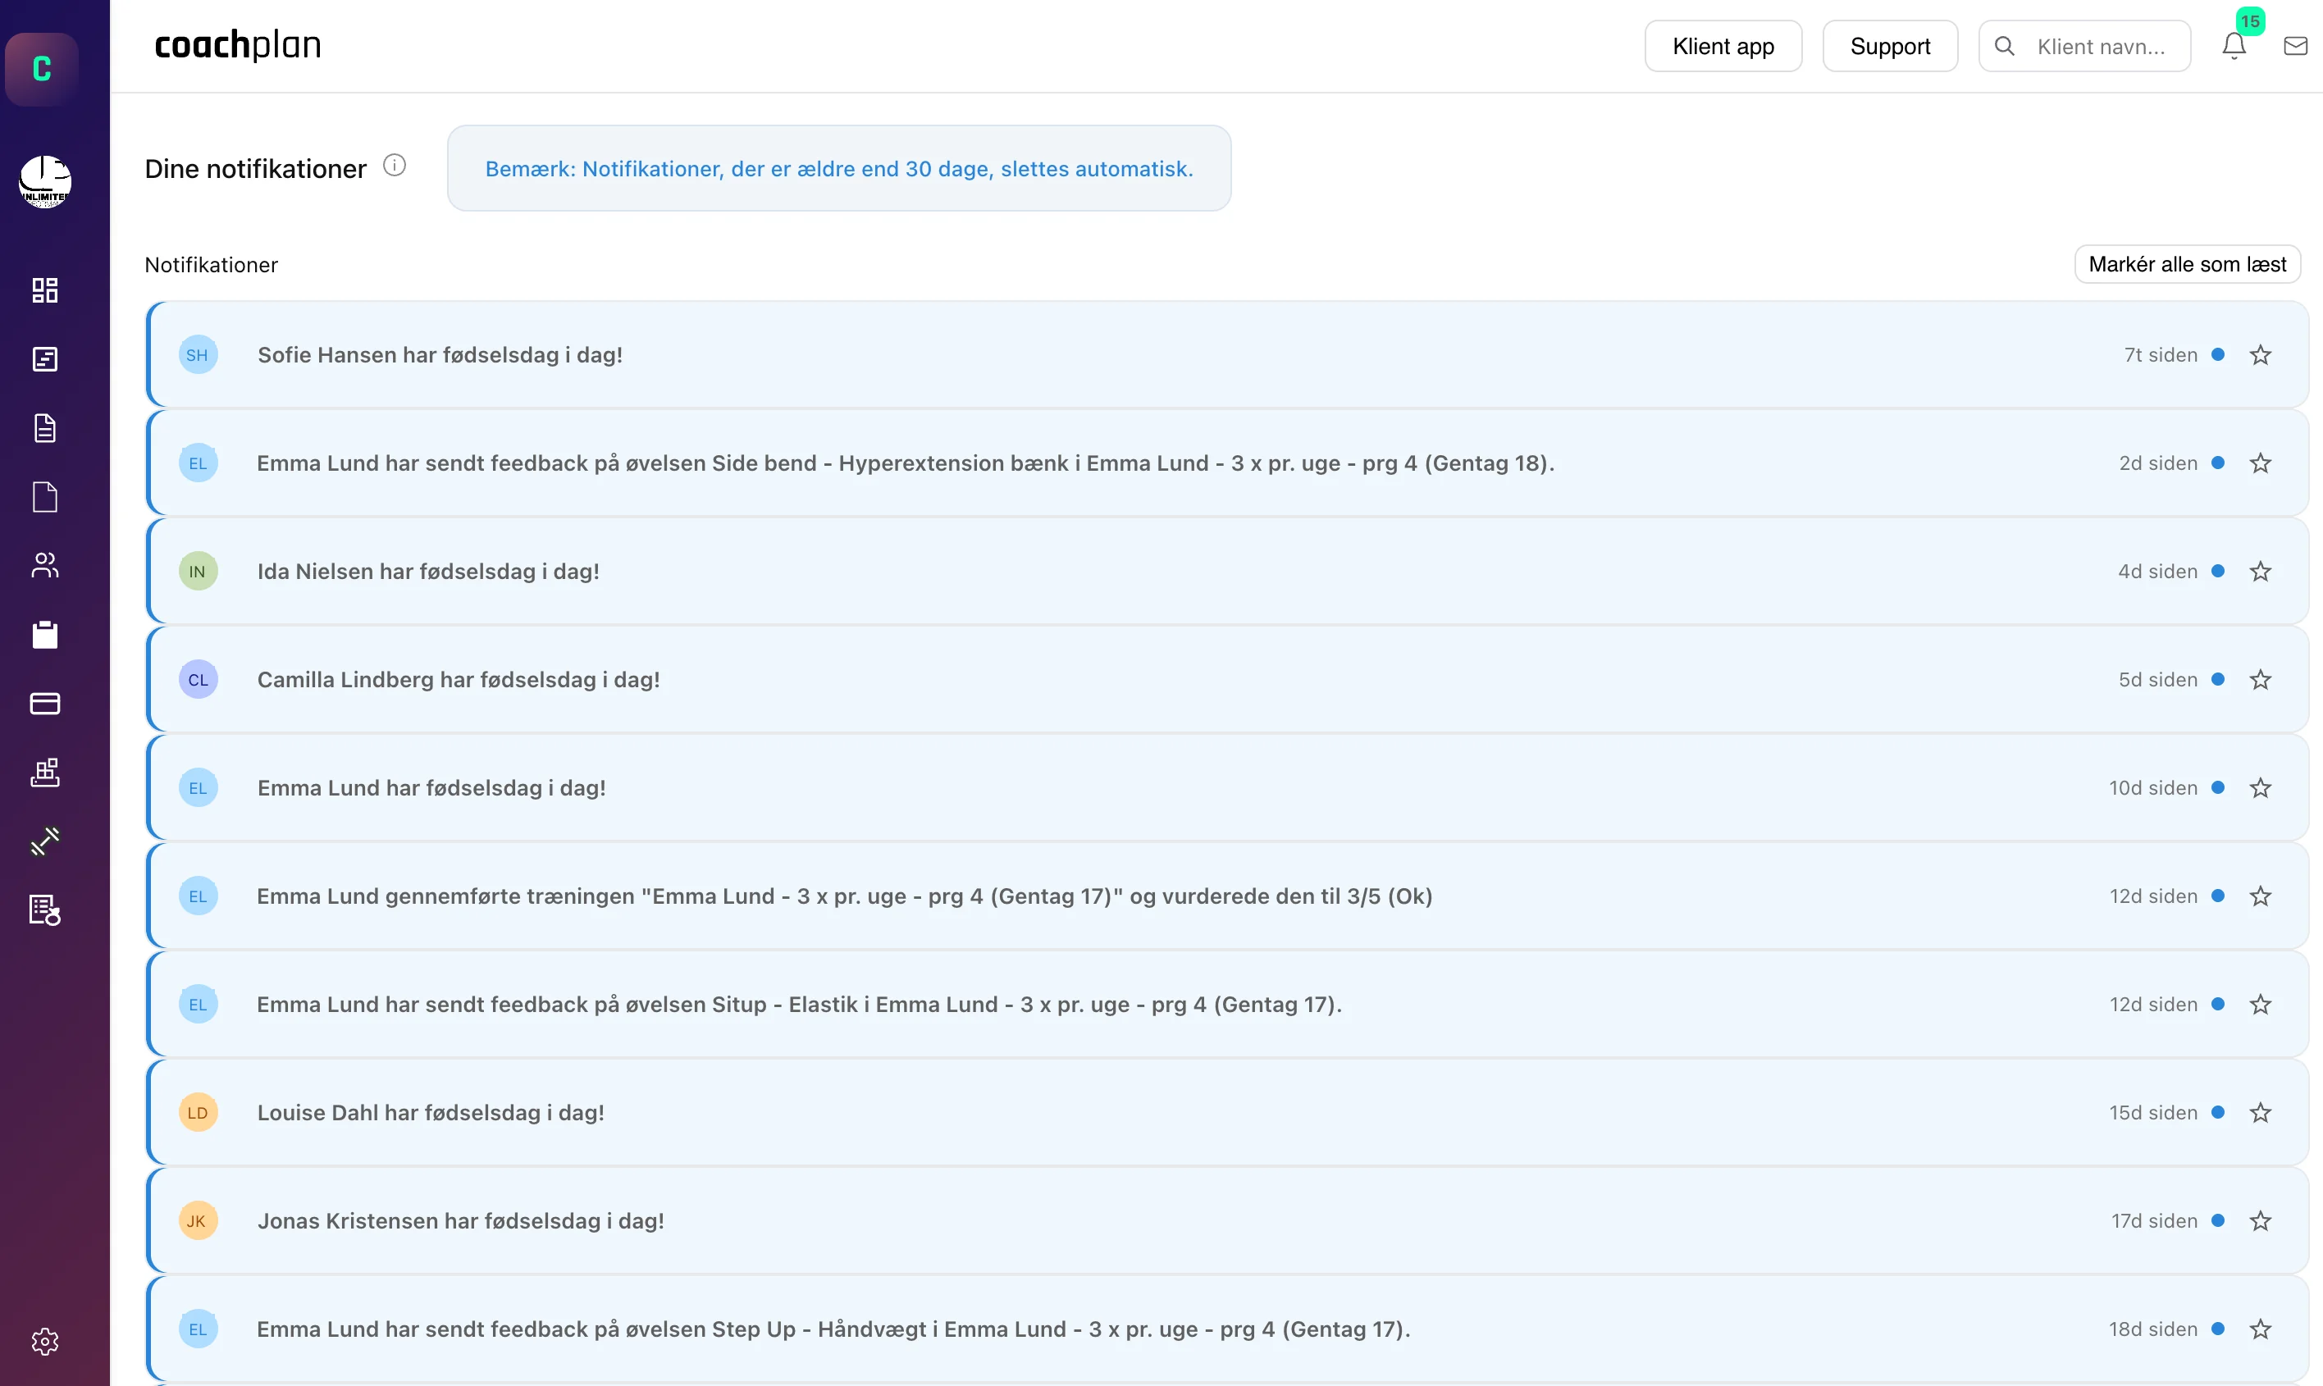The image size is (2323, 1386).
Task: Open Jonas Kristensen birthday notification
Action: click(1227, 1220)
